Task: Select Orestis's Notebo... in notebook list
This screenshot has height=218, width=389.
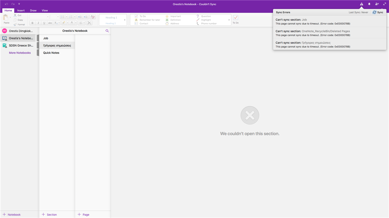Action: point(18,38)
